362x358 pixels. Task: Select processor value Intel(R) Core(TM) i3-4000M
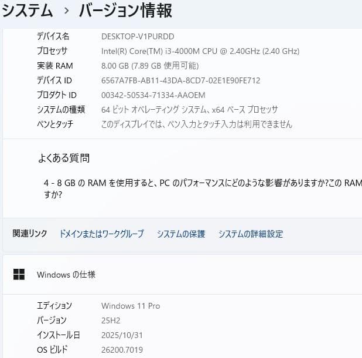click(x=200, y=51)
